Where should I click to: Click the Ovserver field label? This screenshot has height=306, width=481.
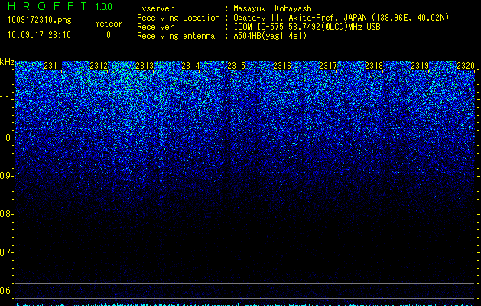[155, 8]
